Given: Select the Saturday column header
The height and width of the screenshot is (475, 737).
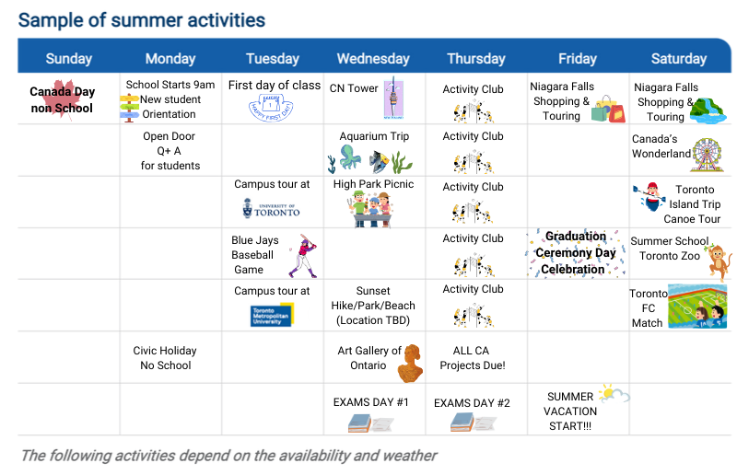Looking at the screenshot, I should point(679,59).
